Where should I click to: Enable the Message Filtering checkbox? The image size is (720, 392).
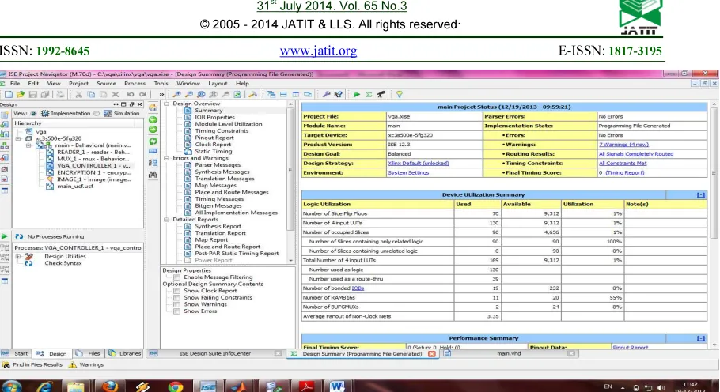176,277
